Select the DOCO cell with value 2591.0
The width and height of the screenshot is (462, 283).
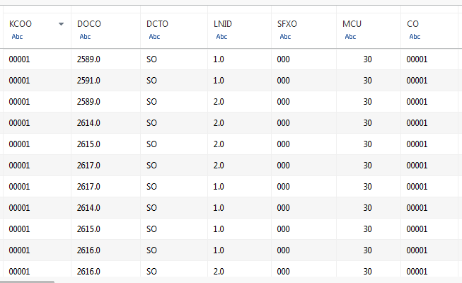[105, 81]
